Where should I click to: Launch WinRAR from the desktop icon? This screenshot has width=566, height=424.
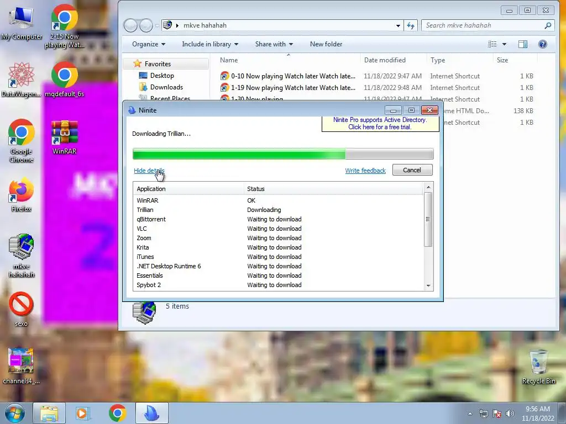[65, 137]
